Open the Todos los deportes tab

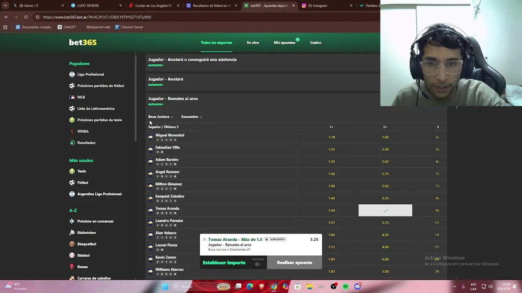[216, 43]
